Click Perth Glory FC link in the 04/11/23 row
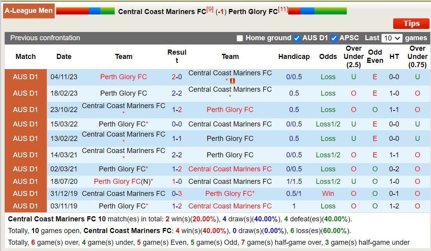Screen dimensions: 431x251 (x=123, y=77)
